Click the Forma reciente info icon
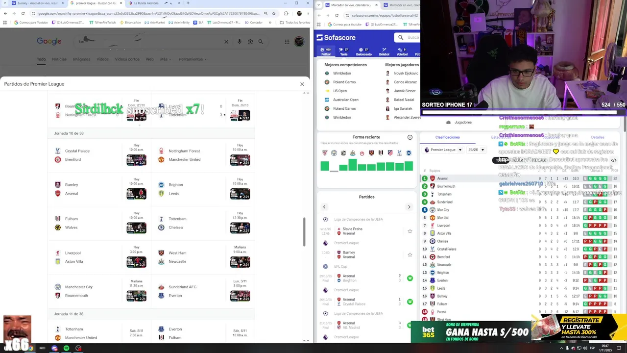 410,137
